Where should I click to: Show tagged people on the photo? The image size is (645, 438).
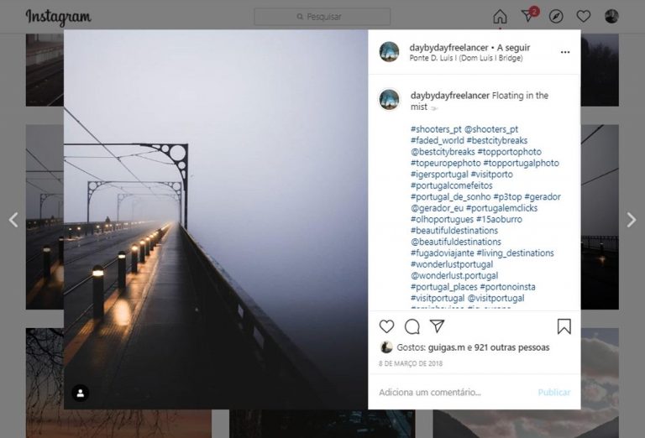tap(80, 393)
